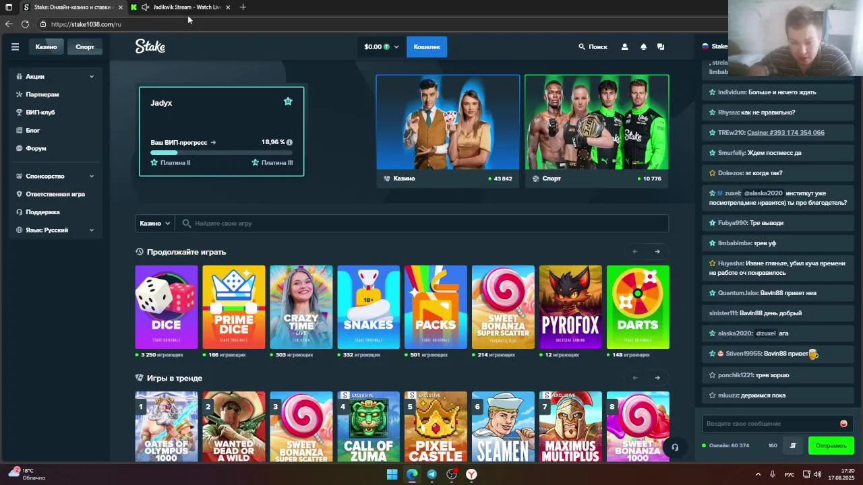Open the search magnifier labeled Поиск
The image size is (863, 485).
(x=593, y=46)
